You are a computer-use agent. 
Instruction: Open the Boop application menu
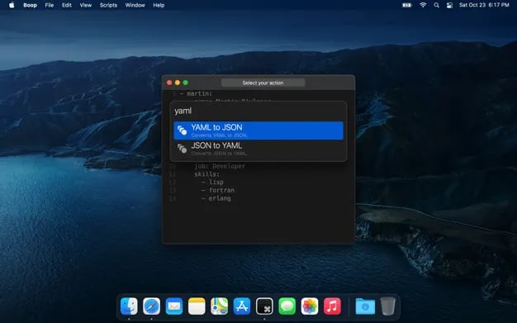click(30, 5)
